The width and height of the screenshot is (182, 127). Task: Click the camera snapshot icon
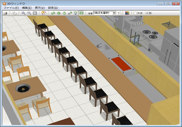click(x=90, y=13)
